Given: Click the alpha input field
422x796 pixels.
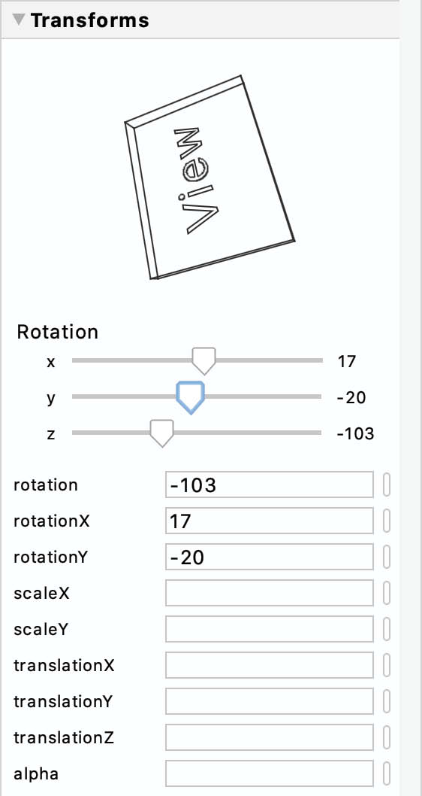Looking at the screenshot, I should tap(270, 773).
